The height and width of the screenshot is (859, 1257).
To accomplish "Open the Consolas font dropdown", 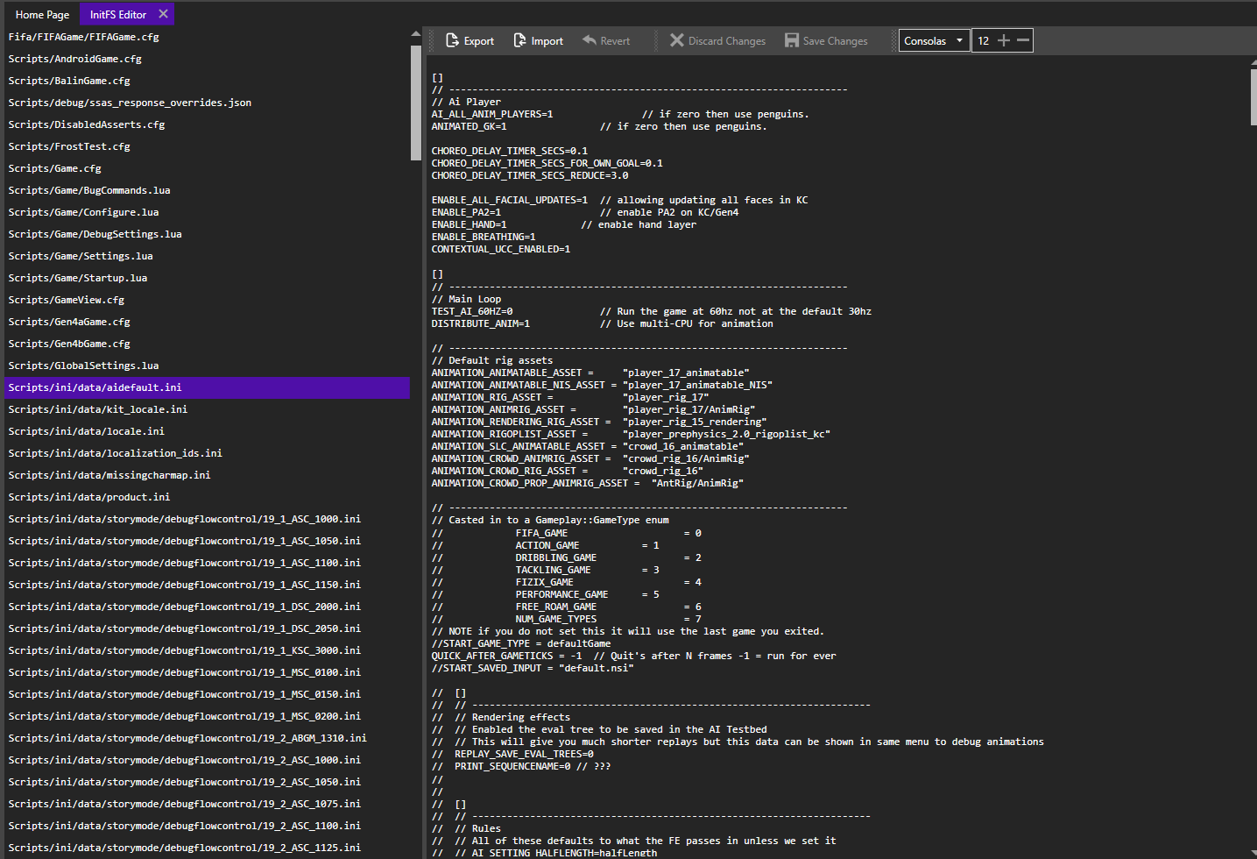I will click(934, 39).
